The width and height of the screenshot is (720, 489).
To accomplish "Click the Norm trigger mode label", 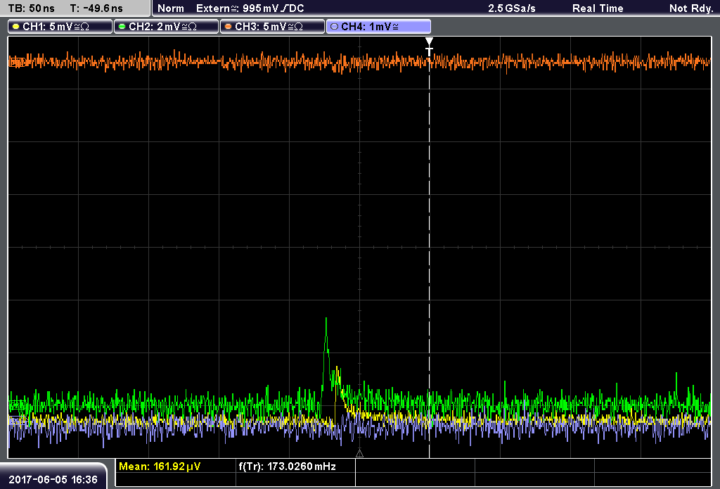I will (171, 8).
